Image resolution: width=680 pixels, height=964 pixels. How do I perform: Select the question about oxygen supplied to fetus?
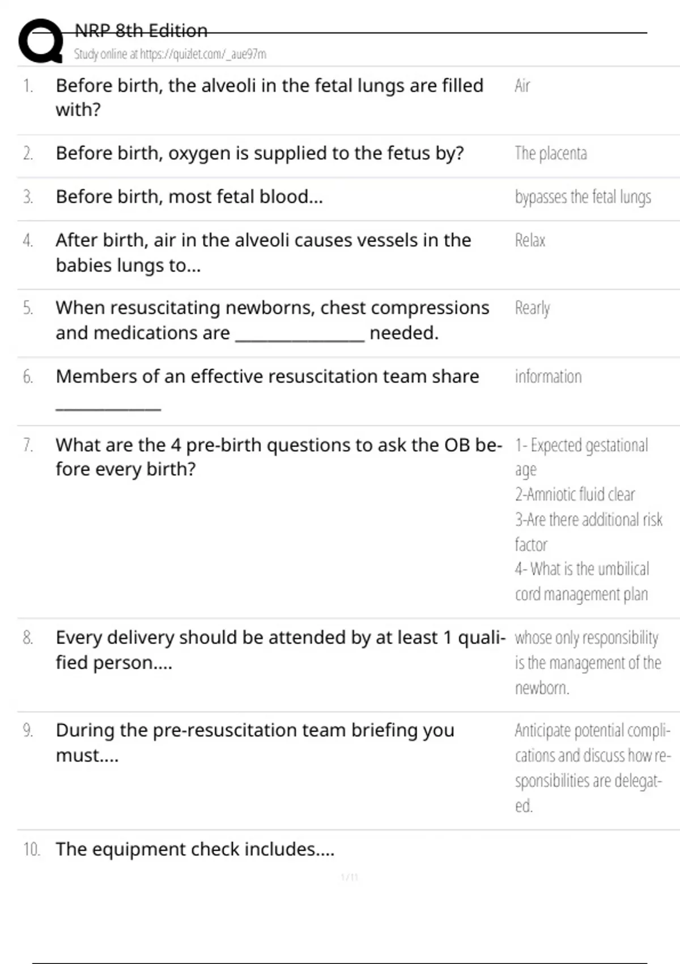pyautogui.click(x=260, y=153)
